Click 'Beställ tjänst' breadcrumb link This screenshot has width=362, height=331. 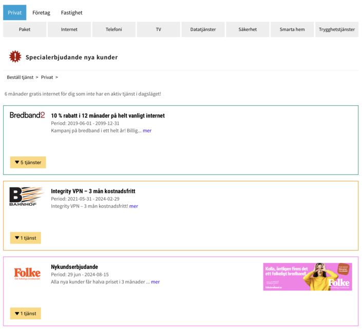20,77
